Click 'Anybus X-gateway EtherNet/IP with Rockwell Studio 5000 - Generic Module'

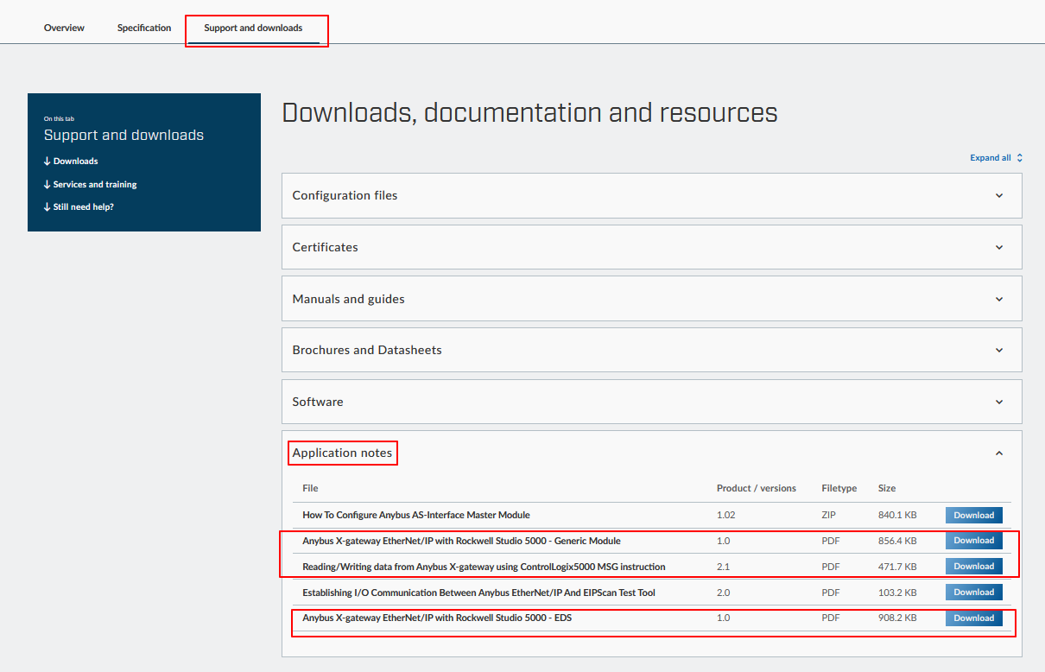(x=461, y=541)
